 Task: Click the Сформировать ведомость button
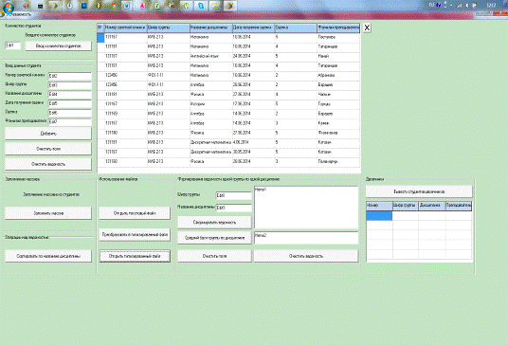click(214, 222)
